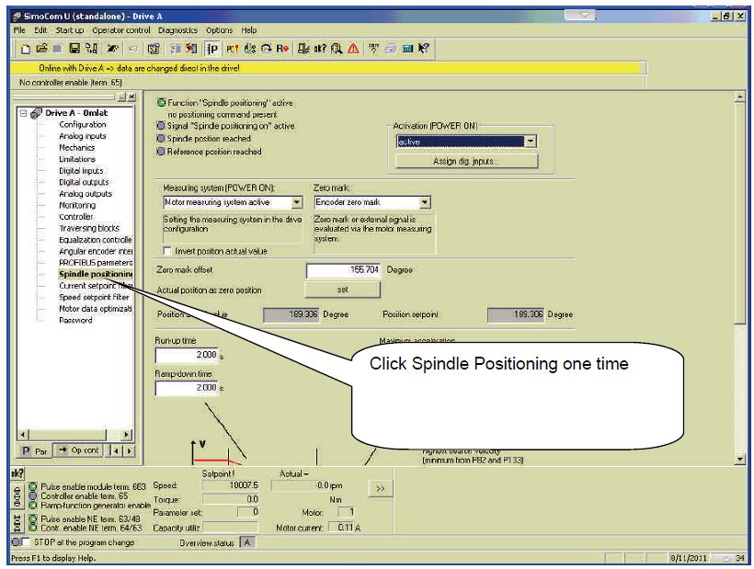This screenshot has height=569, width=754.
Task: Expand the Zero mark dropdown
Action: [425, 202]
